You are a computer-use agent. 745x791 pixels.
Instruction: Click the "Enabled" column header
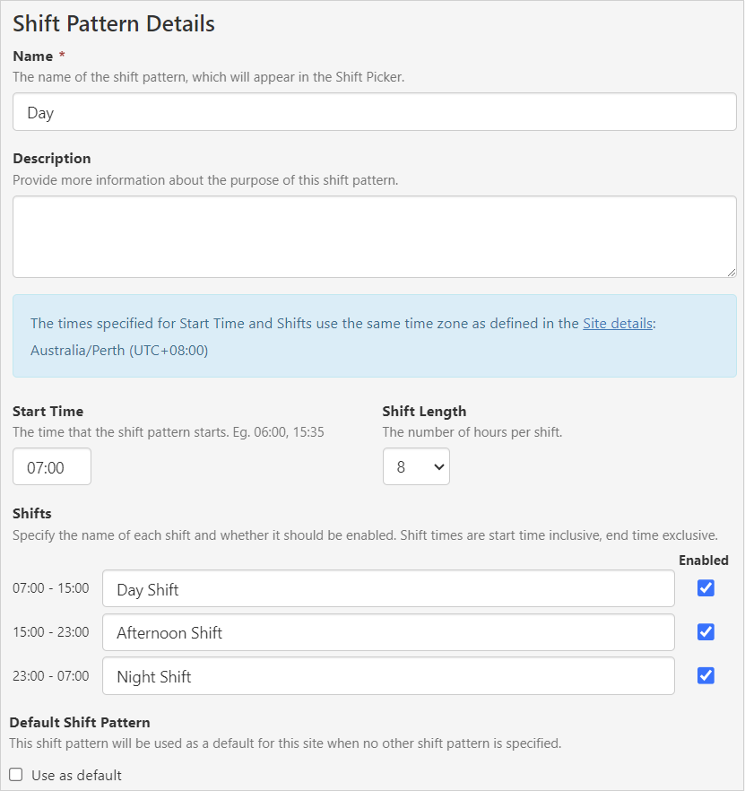704,561
